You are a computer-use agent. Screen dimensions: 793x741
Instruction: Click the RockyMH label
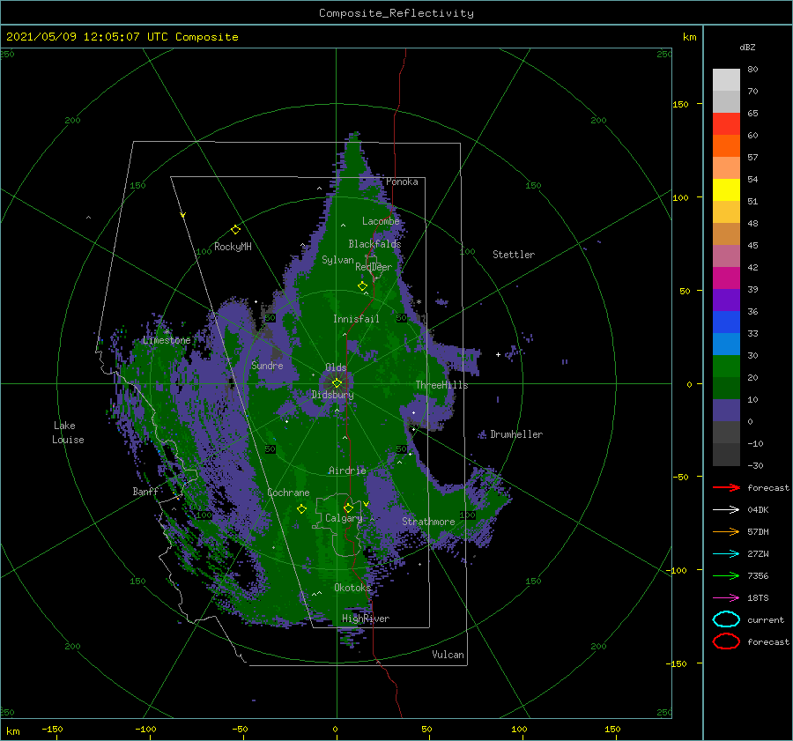coord(233,247)
